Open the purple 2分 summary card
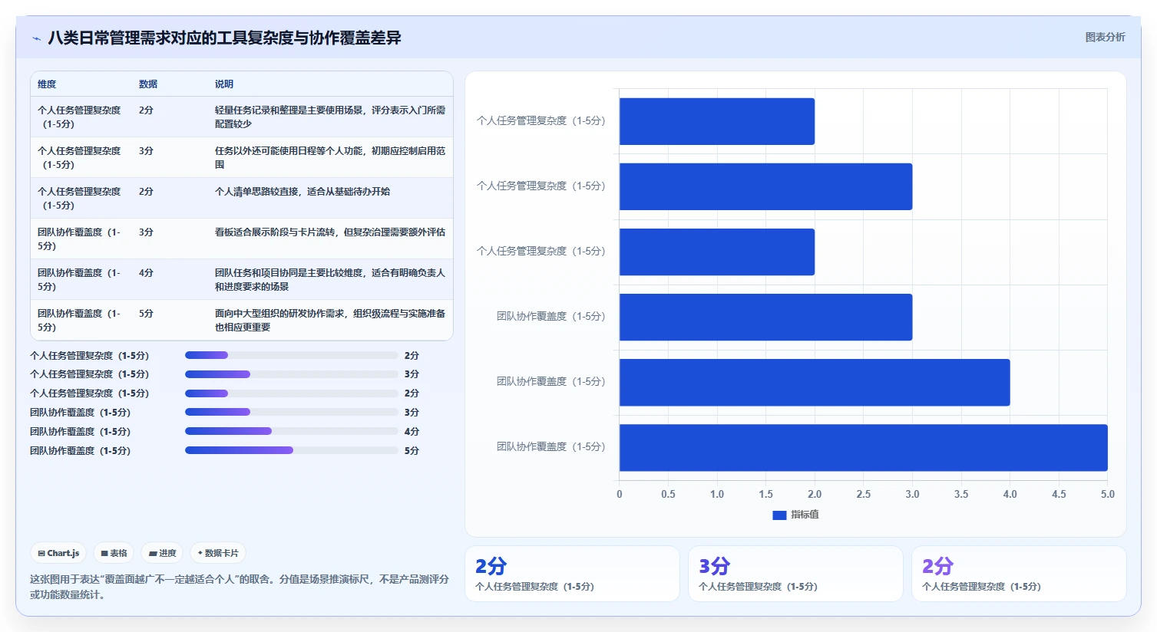 1019,574
